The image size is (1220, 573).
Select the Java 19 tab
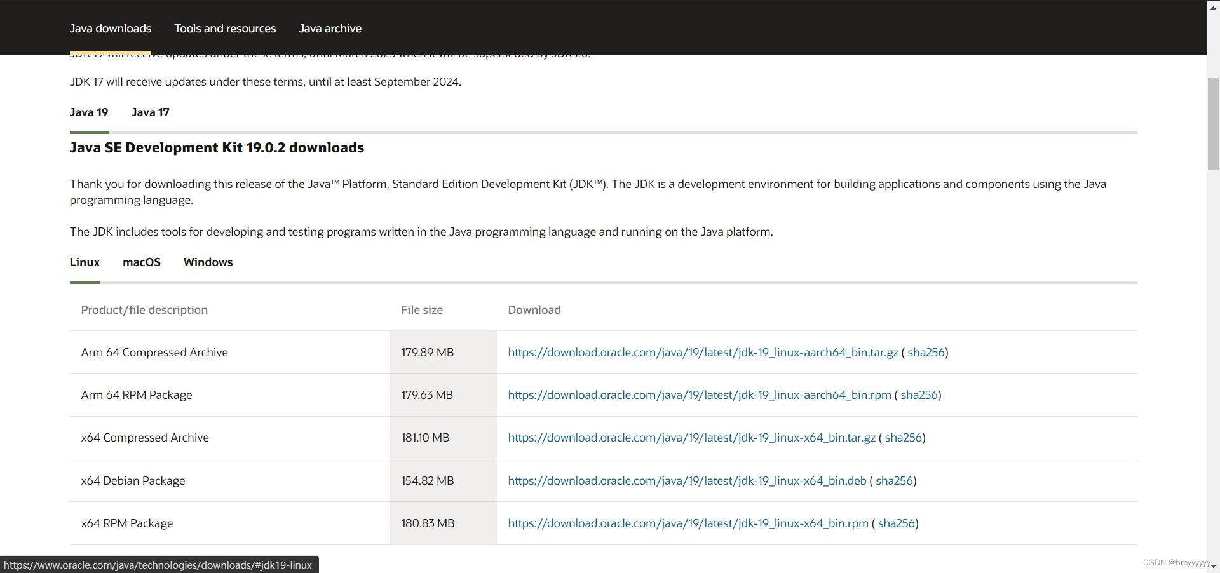[89, 112]
